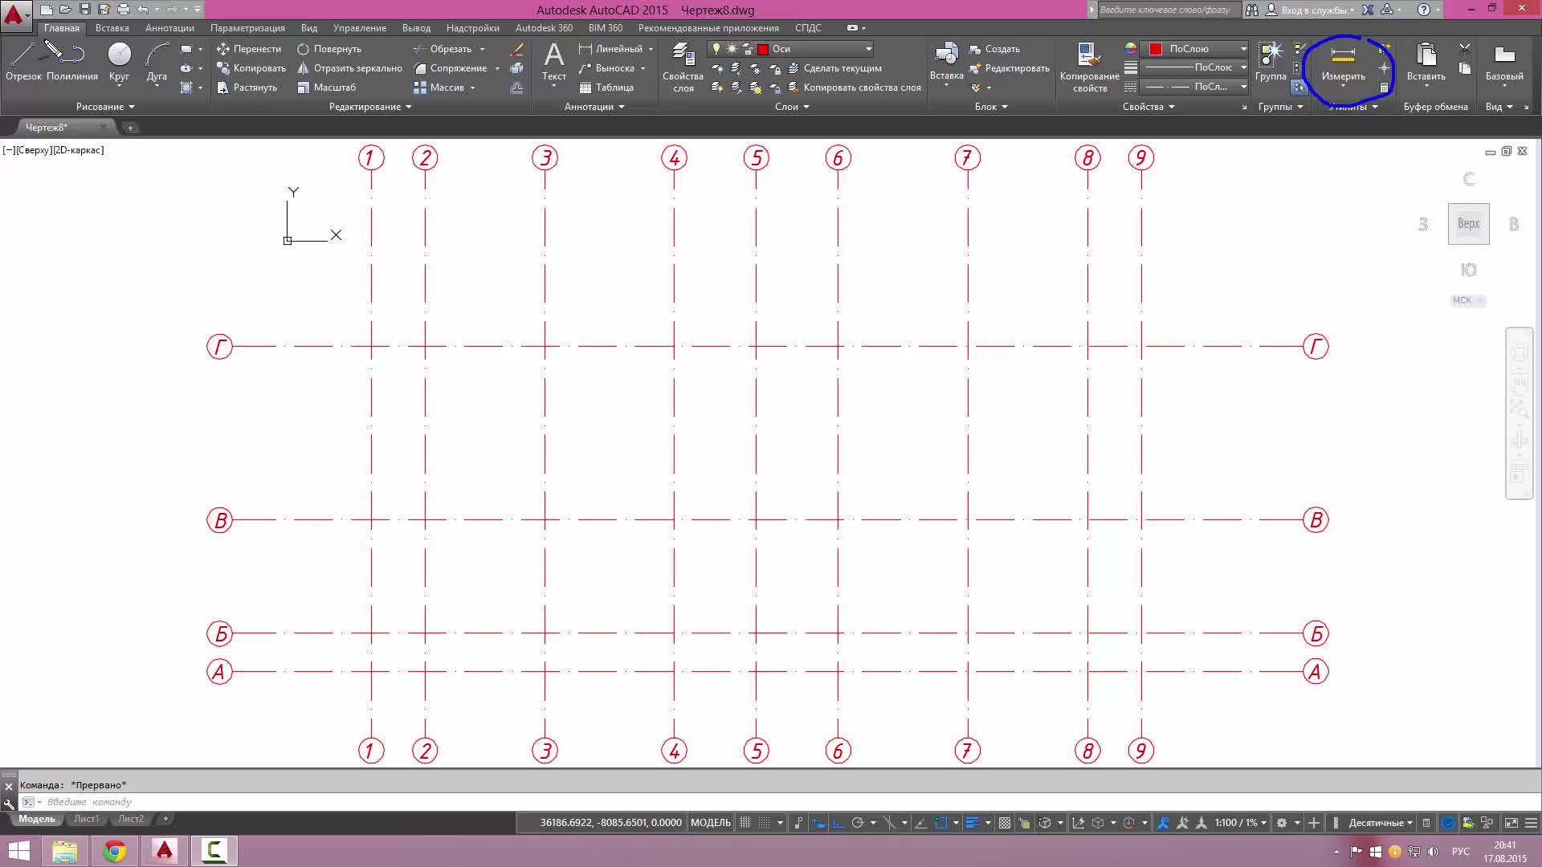Click Копировать свойства слоя button
This screenshot has width=1542, height=867.
pos(855,88)
